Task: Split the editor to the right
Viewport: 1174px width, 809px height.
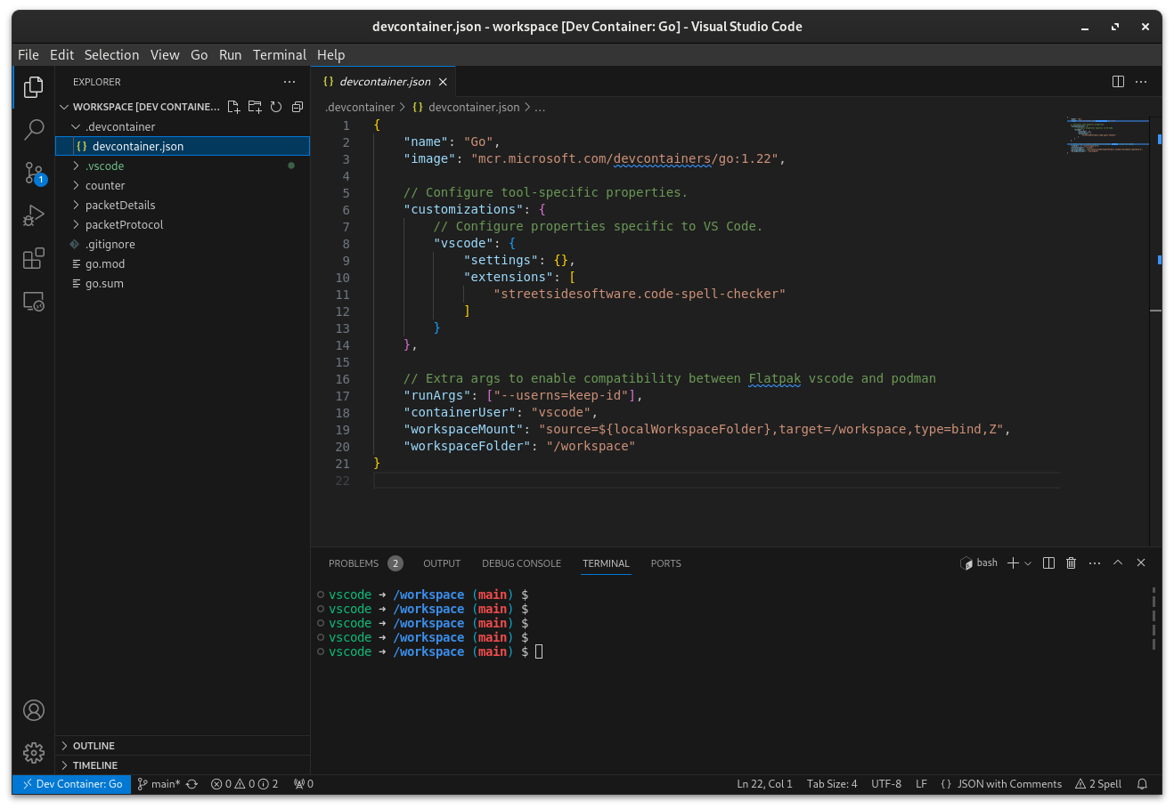Action: tap(1118, 82)
